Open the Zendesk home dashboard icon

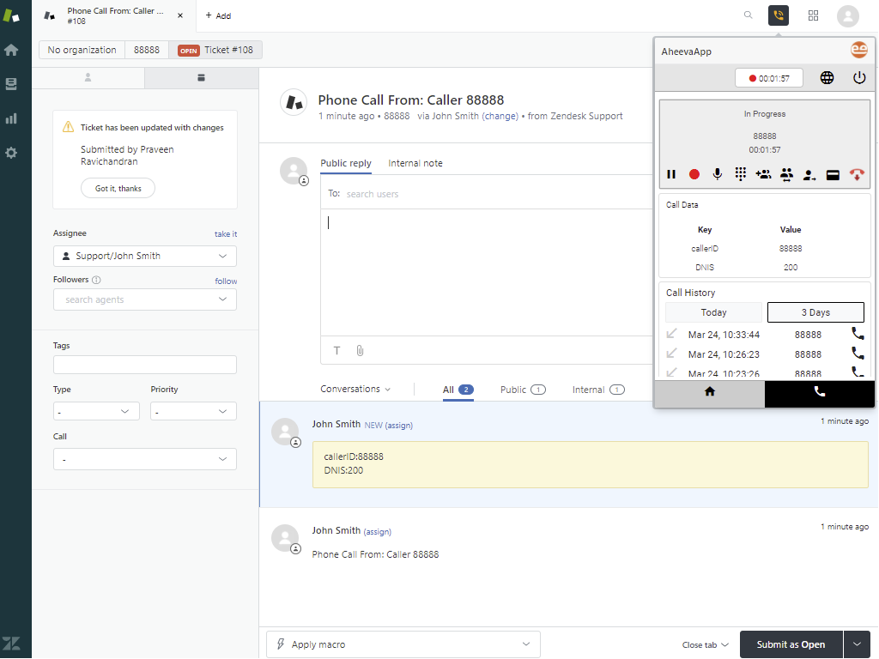click(x=11, y=50)
